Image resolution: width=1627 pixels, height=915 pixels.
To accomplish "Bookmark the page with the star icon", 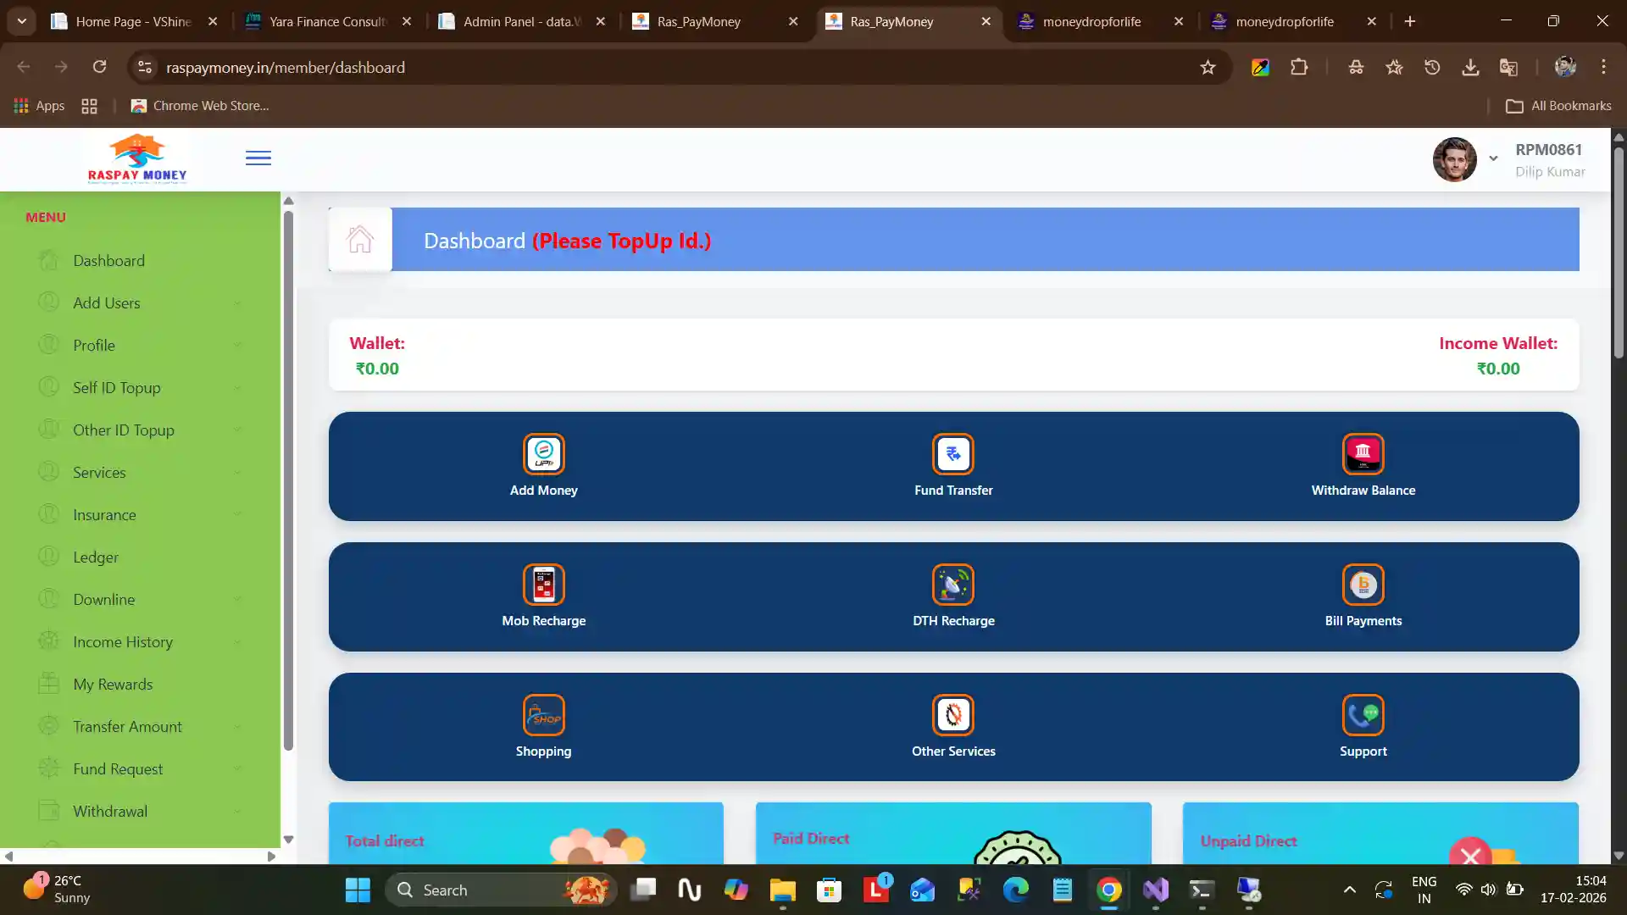I will pyautogui.click(x=1208, y=67).
